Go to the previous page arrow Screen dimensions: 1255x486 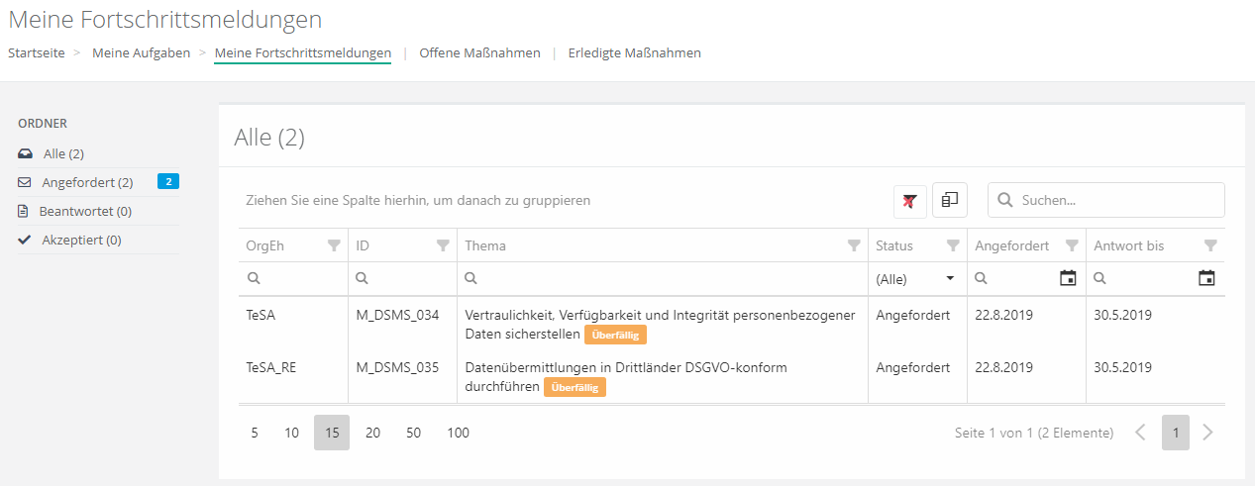click(1140, 433)
